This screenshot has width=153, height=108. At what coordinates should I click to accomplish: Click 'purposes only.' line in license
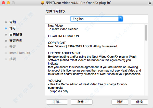(59, 91)
